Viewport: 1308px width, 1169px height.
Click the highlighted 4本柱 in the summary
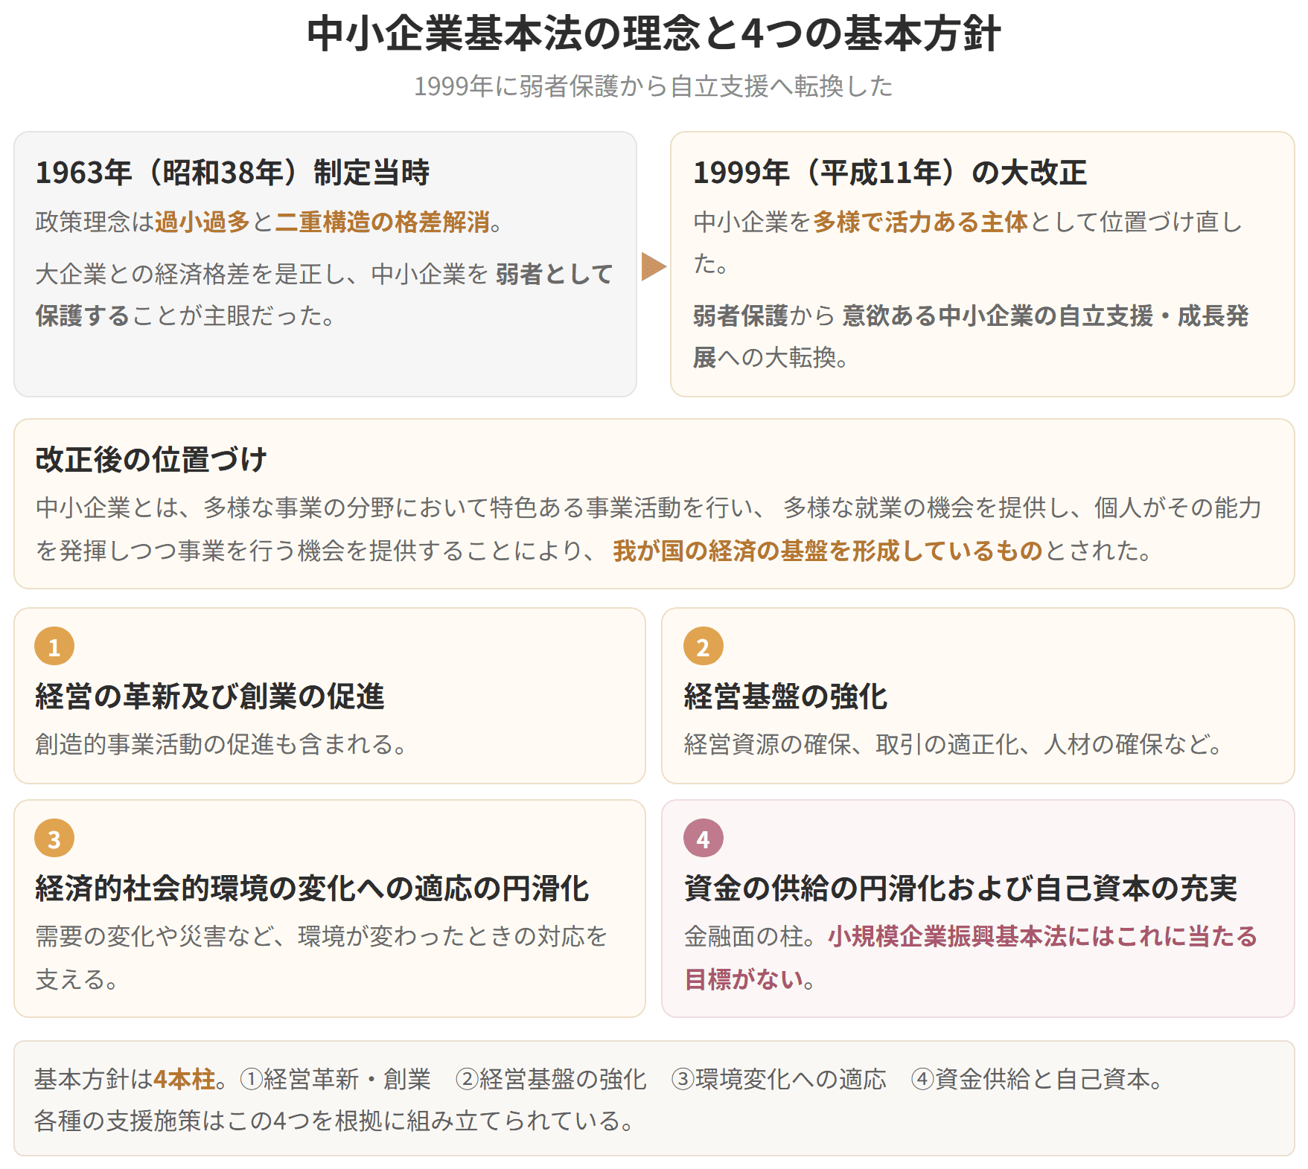(185, 1079)
